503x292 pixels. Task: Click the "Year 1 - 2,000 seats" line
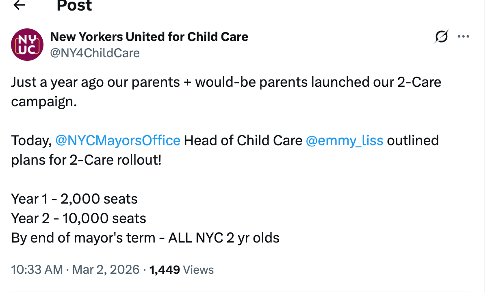click(74, 199)
